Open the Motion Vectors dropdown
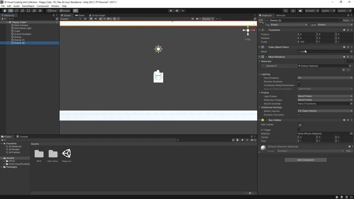The image size is (354, 199). [325, 111]
